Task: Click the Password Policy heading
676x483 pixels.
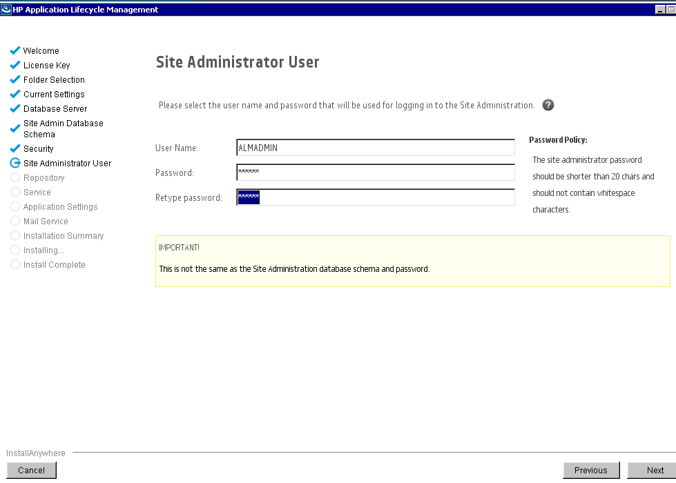Action: (x=558, y=140)
